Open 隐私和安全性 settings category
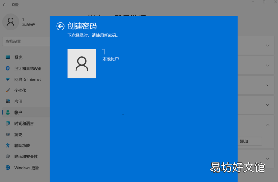Screen dimensions: 278x182 point(26,157)
